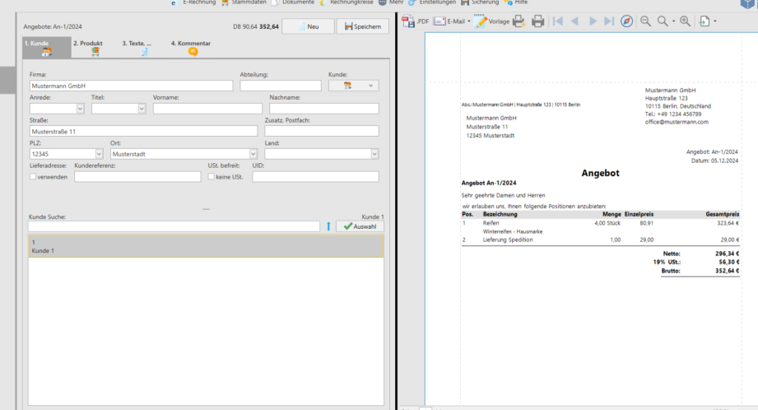The height and width of the screenshot is (410, 758).
Task: Jump to first page of preview
Action: [559, 21]
